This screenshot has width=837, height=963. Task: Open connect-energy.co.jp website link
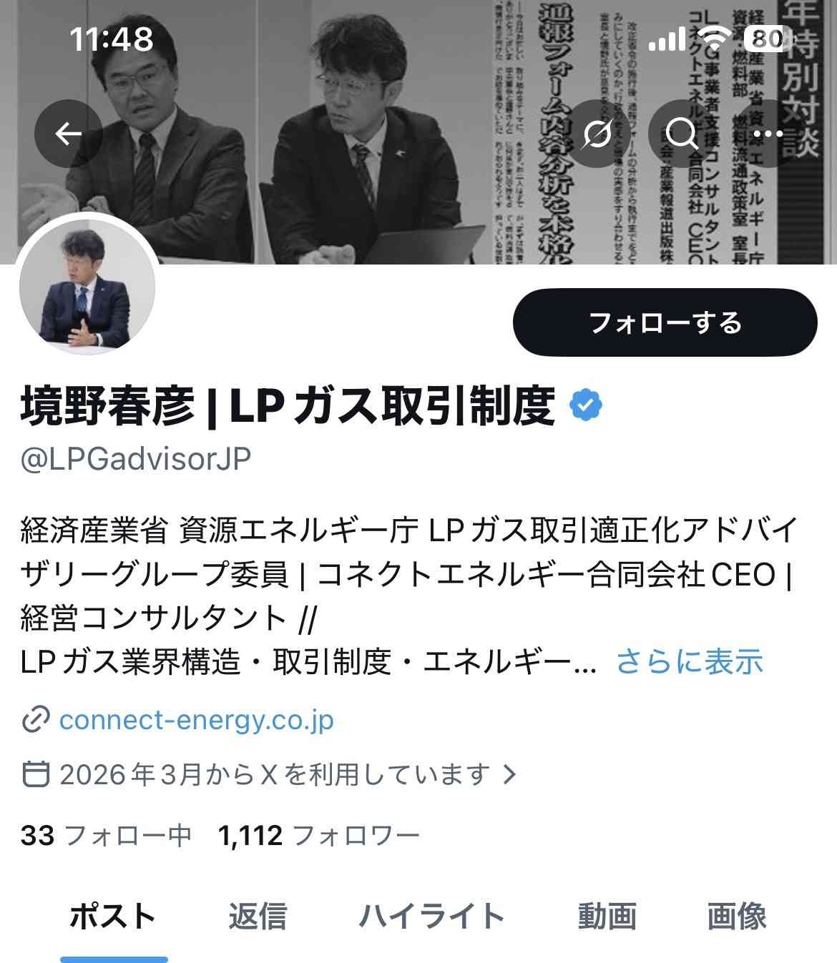click(196, 720)
